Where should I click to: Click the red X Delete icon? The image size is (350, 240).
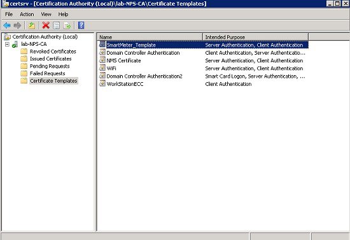tap(46, 25)
